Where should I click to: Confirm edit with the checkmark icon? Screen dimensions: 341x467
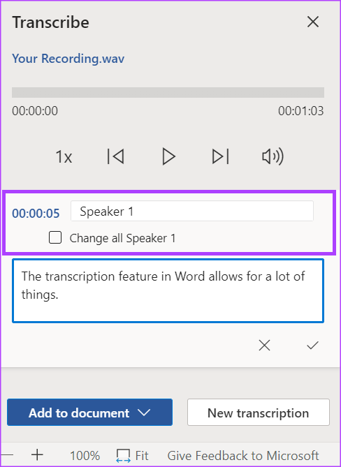point(312,345)
